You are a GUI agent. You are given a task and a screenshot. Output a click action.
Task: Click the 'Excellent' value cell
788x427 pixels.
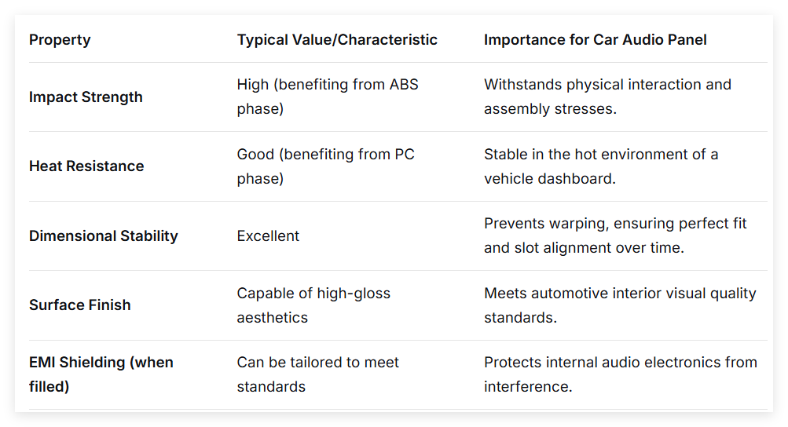click(268, 236)
